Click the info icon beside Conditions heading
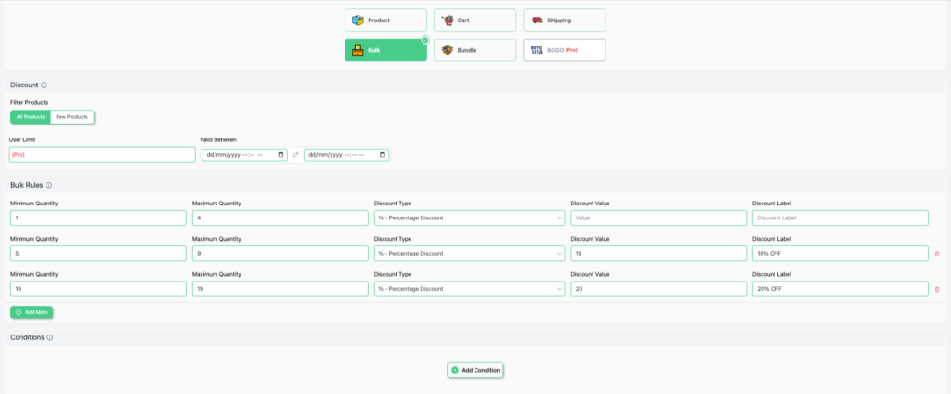Viewport: 951px width, 394px height. point(50,337)
